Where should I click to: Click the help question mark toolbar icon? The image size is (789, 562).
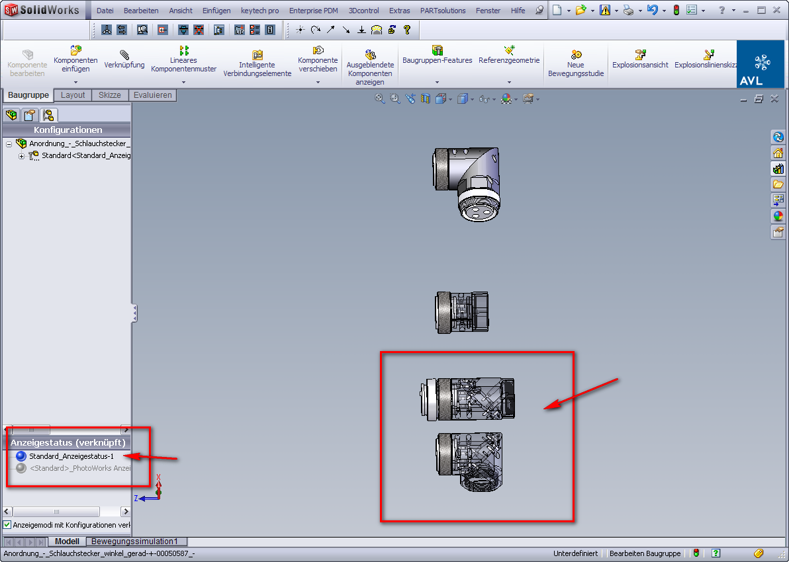pyautogui.click(x=407, y=30)
